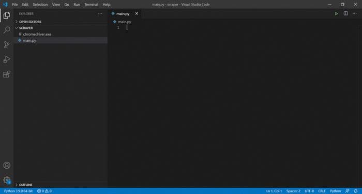
Task: Run Python file with play icon
Action: 336,13
